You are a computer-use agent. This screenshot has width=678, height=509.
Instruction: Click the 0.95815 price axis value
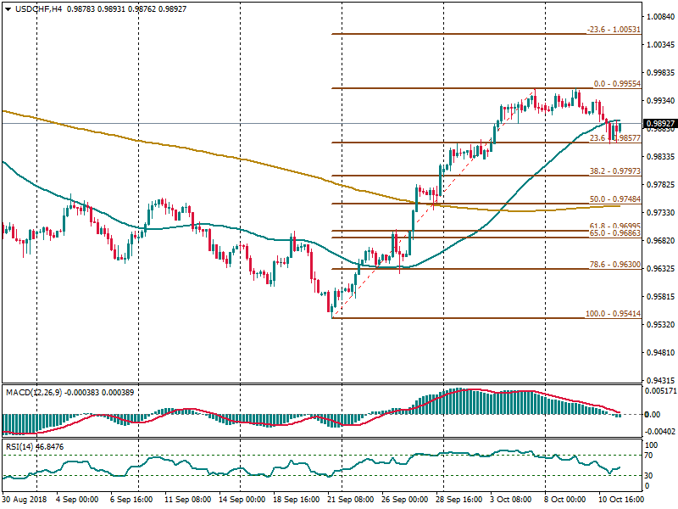point(661,297)
